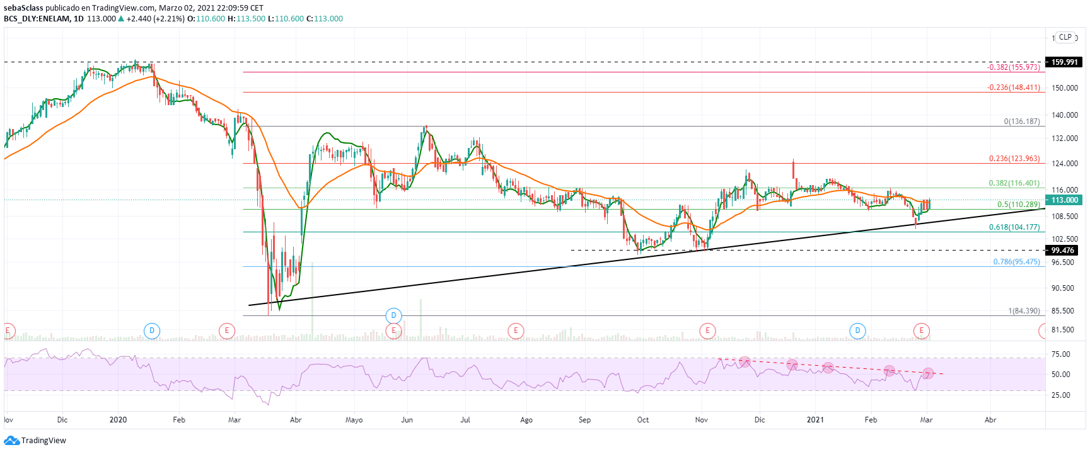Click the Ago label on time axis

tap(526, 420)
